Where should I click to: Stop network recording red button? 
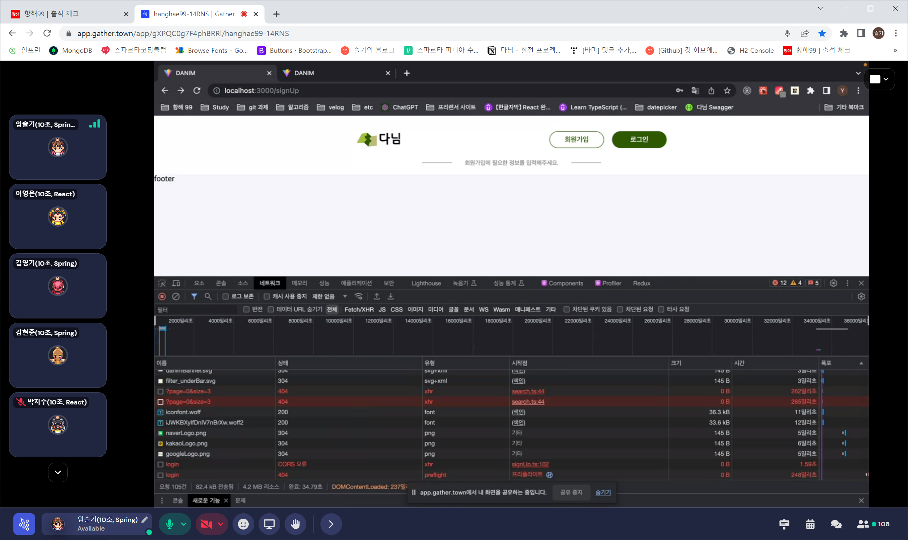pyautogui.click(x=162, y=296)
